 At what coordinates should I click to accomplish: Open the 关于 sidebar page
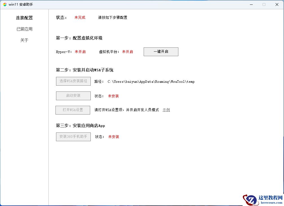pos(24,40)
